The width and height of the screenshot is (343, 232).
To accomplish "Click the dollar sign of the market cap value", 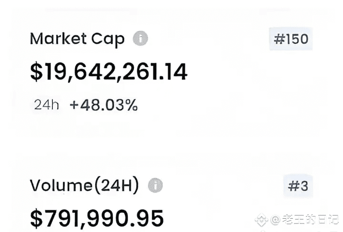I will pyautogui.click(x=36, y=71).
